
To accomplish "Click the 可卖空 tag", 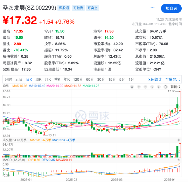I will [x=92, y=8].
